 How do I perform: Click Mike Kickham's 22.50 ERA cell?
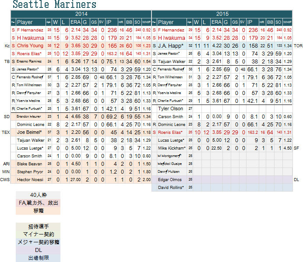tap(216, 148)
